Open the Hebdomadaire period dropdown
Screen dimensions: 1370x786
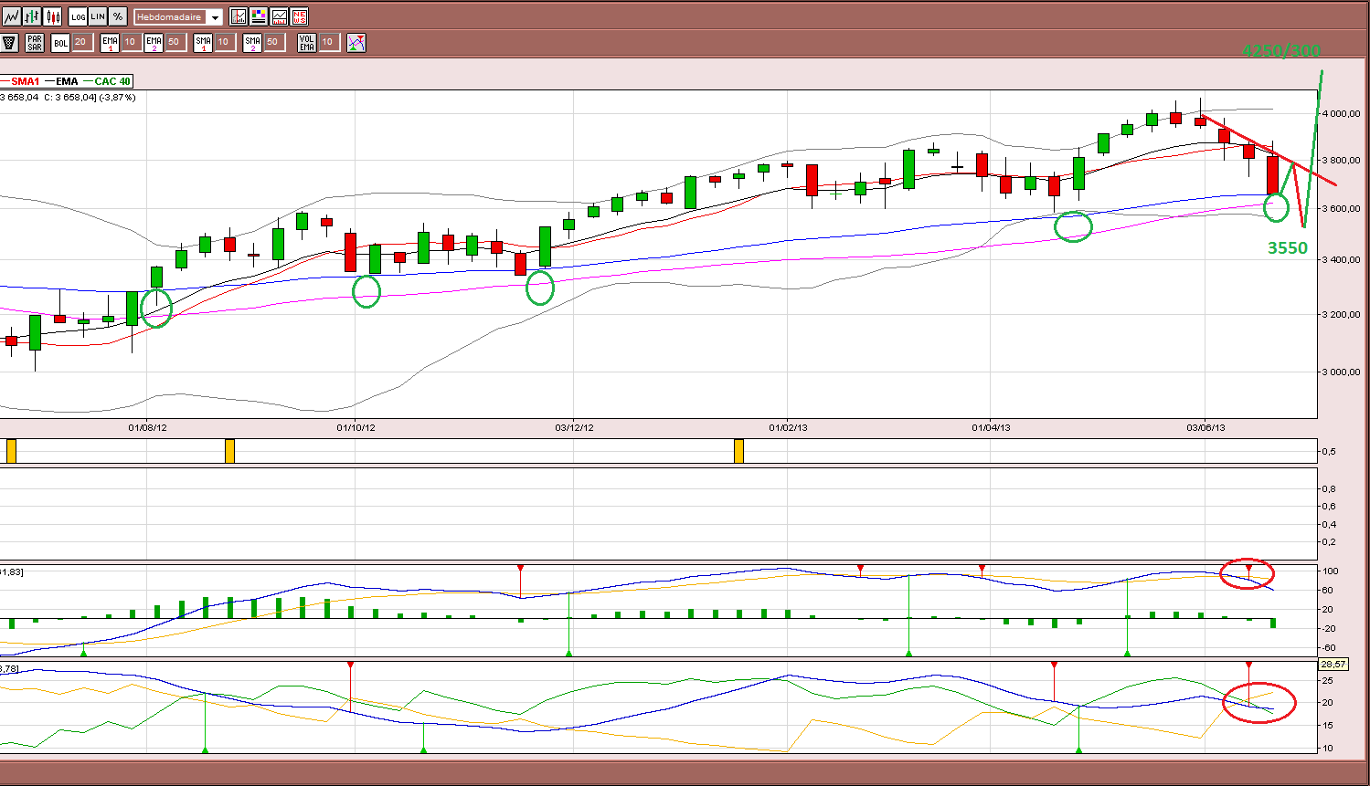pyautogui.click(x=178, y=17)
